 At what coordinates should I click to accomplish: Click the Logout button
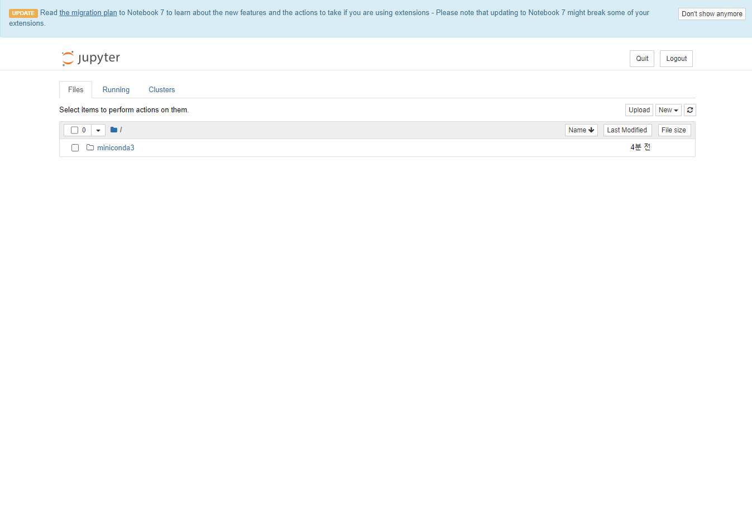click(x=676, y=59)
